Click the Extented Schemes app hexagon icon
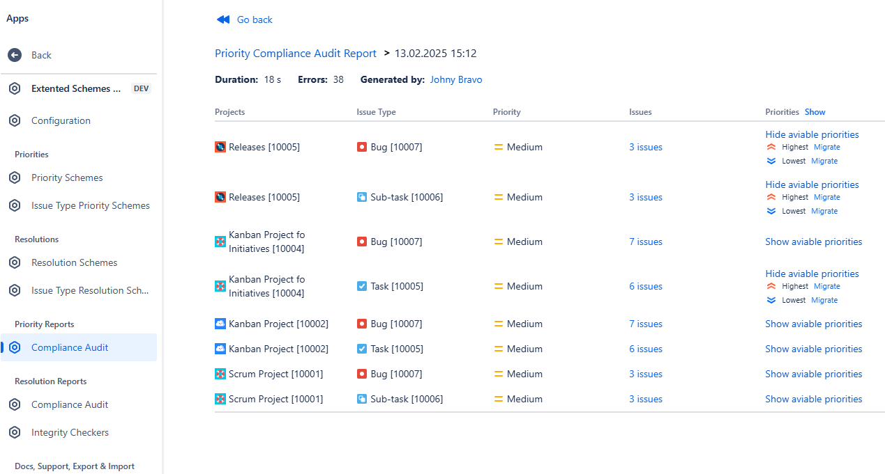Viewport: 885px width, 474px height. click(x=15, y=88)
